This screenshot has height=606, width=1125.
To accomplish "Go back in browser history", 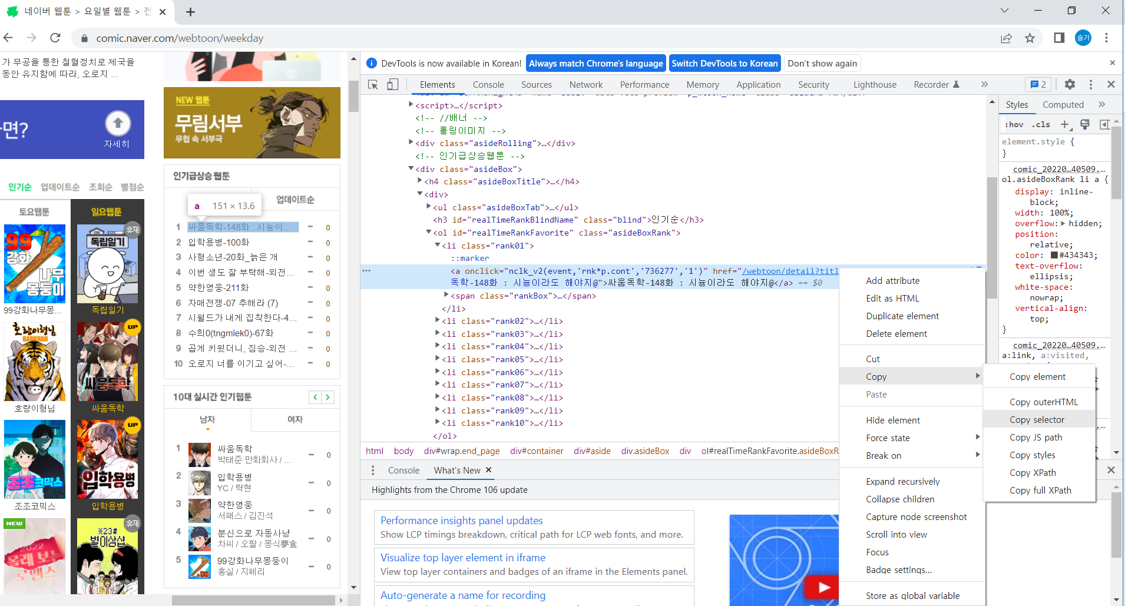I will (8, 38).
